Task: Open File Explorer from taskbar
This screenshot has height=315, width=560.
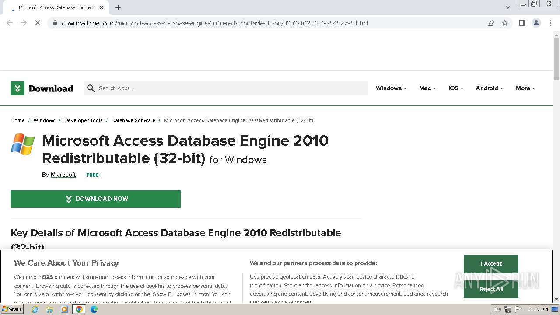Action: (x=49, y=309)
